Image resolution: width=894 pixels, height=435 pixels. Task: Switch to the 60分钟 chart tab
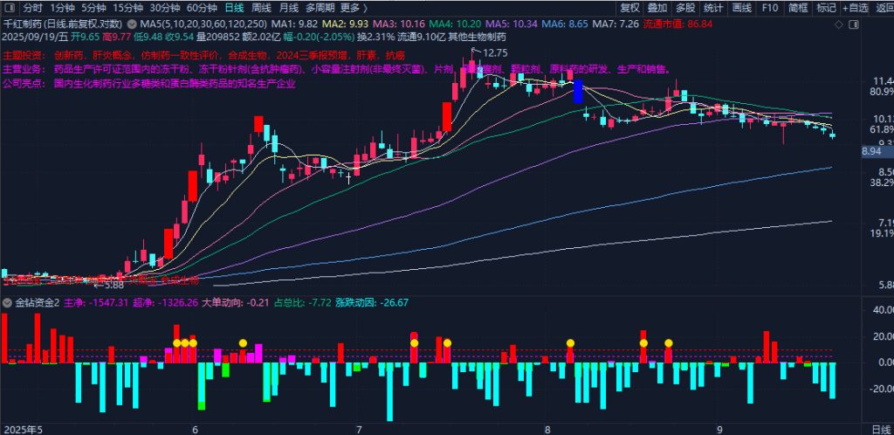coord(202,8)
